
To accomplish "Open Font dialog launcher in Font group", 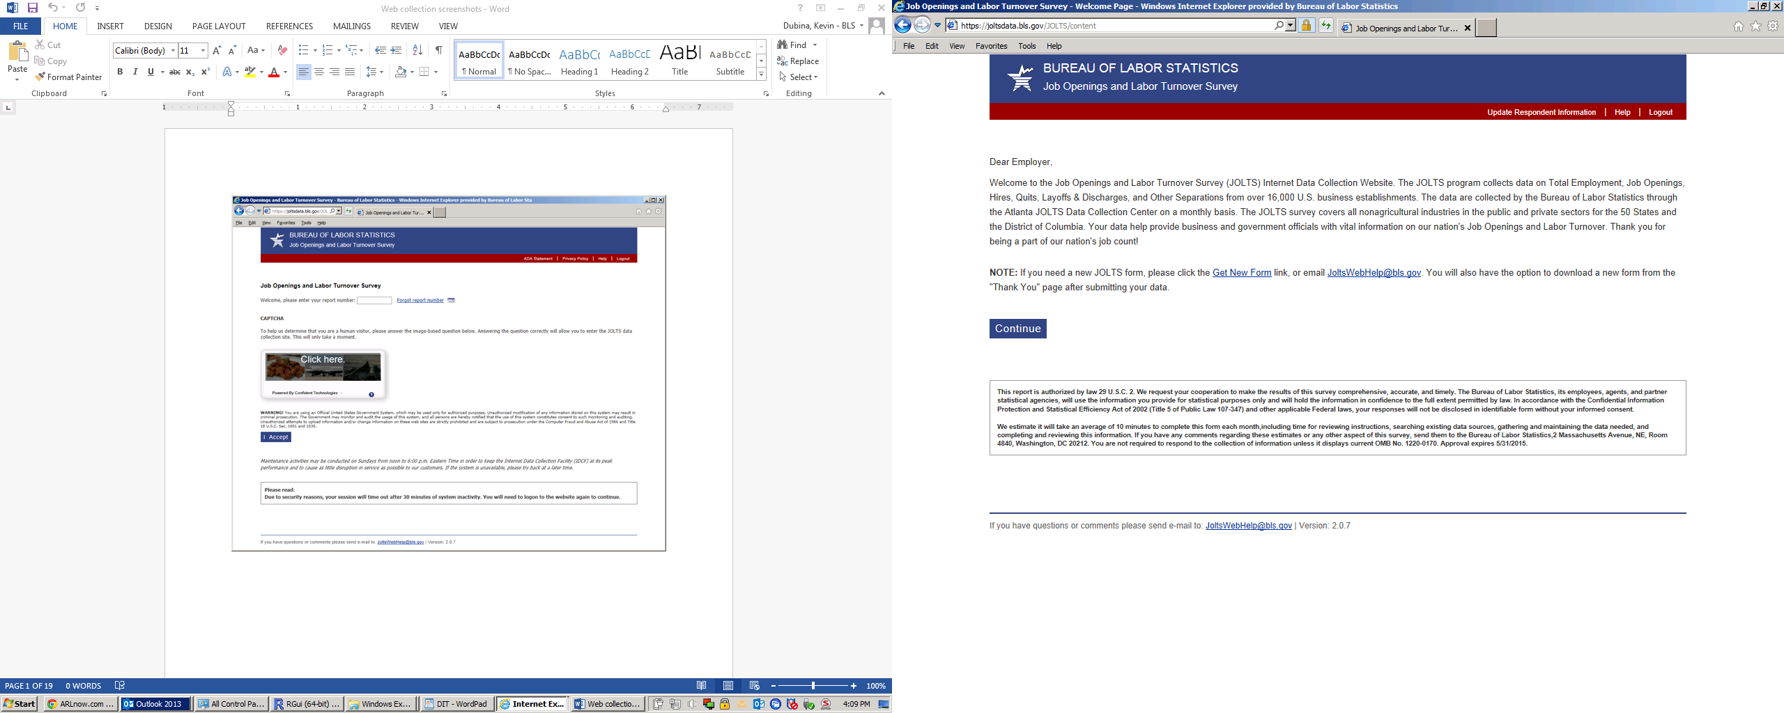I will (x=287, y=93).
